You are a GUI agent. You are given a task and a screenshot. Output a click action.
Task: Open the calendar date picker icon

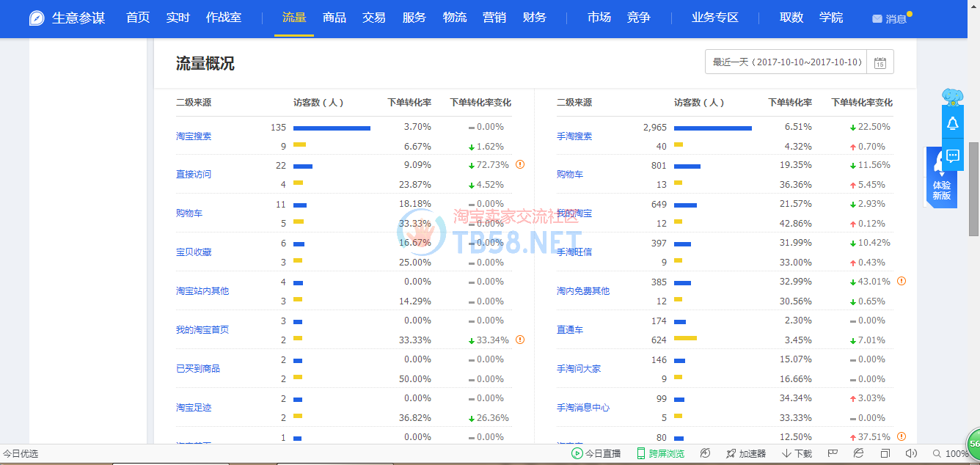880,63
